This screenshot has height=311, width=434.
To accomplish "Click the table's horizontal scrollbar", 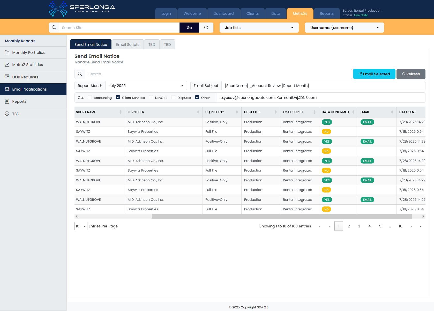I will pyautogui.click(x=281, y=217).
